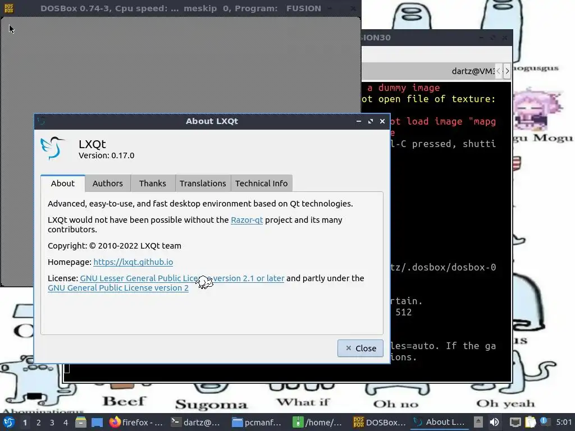This screenshot has height=431, width=575.
Task: Open the Translations tab
Action: pyautogui.click(x=203, y=184)
